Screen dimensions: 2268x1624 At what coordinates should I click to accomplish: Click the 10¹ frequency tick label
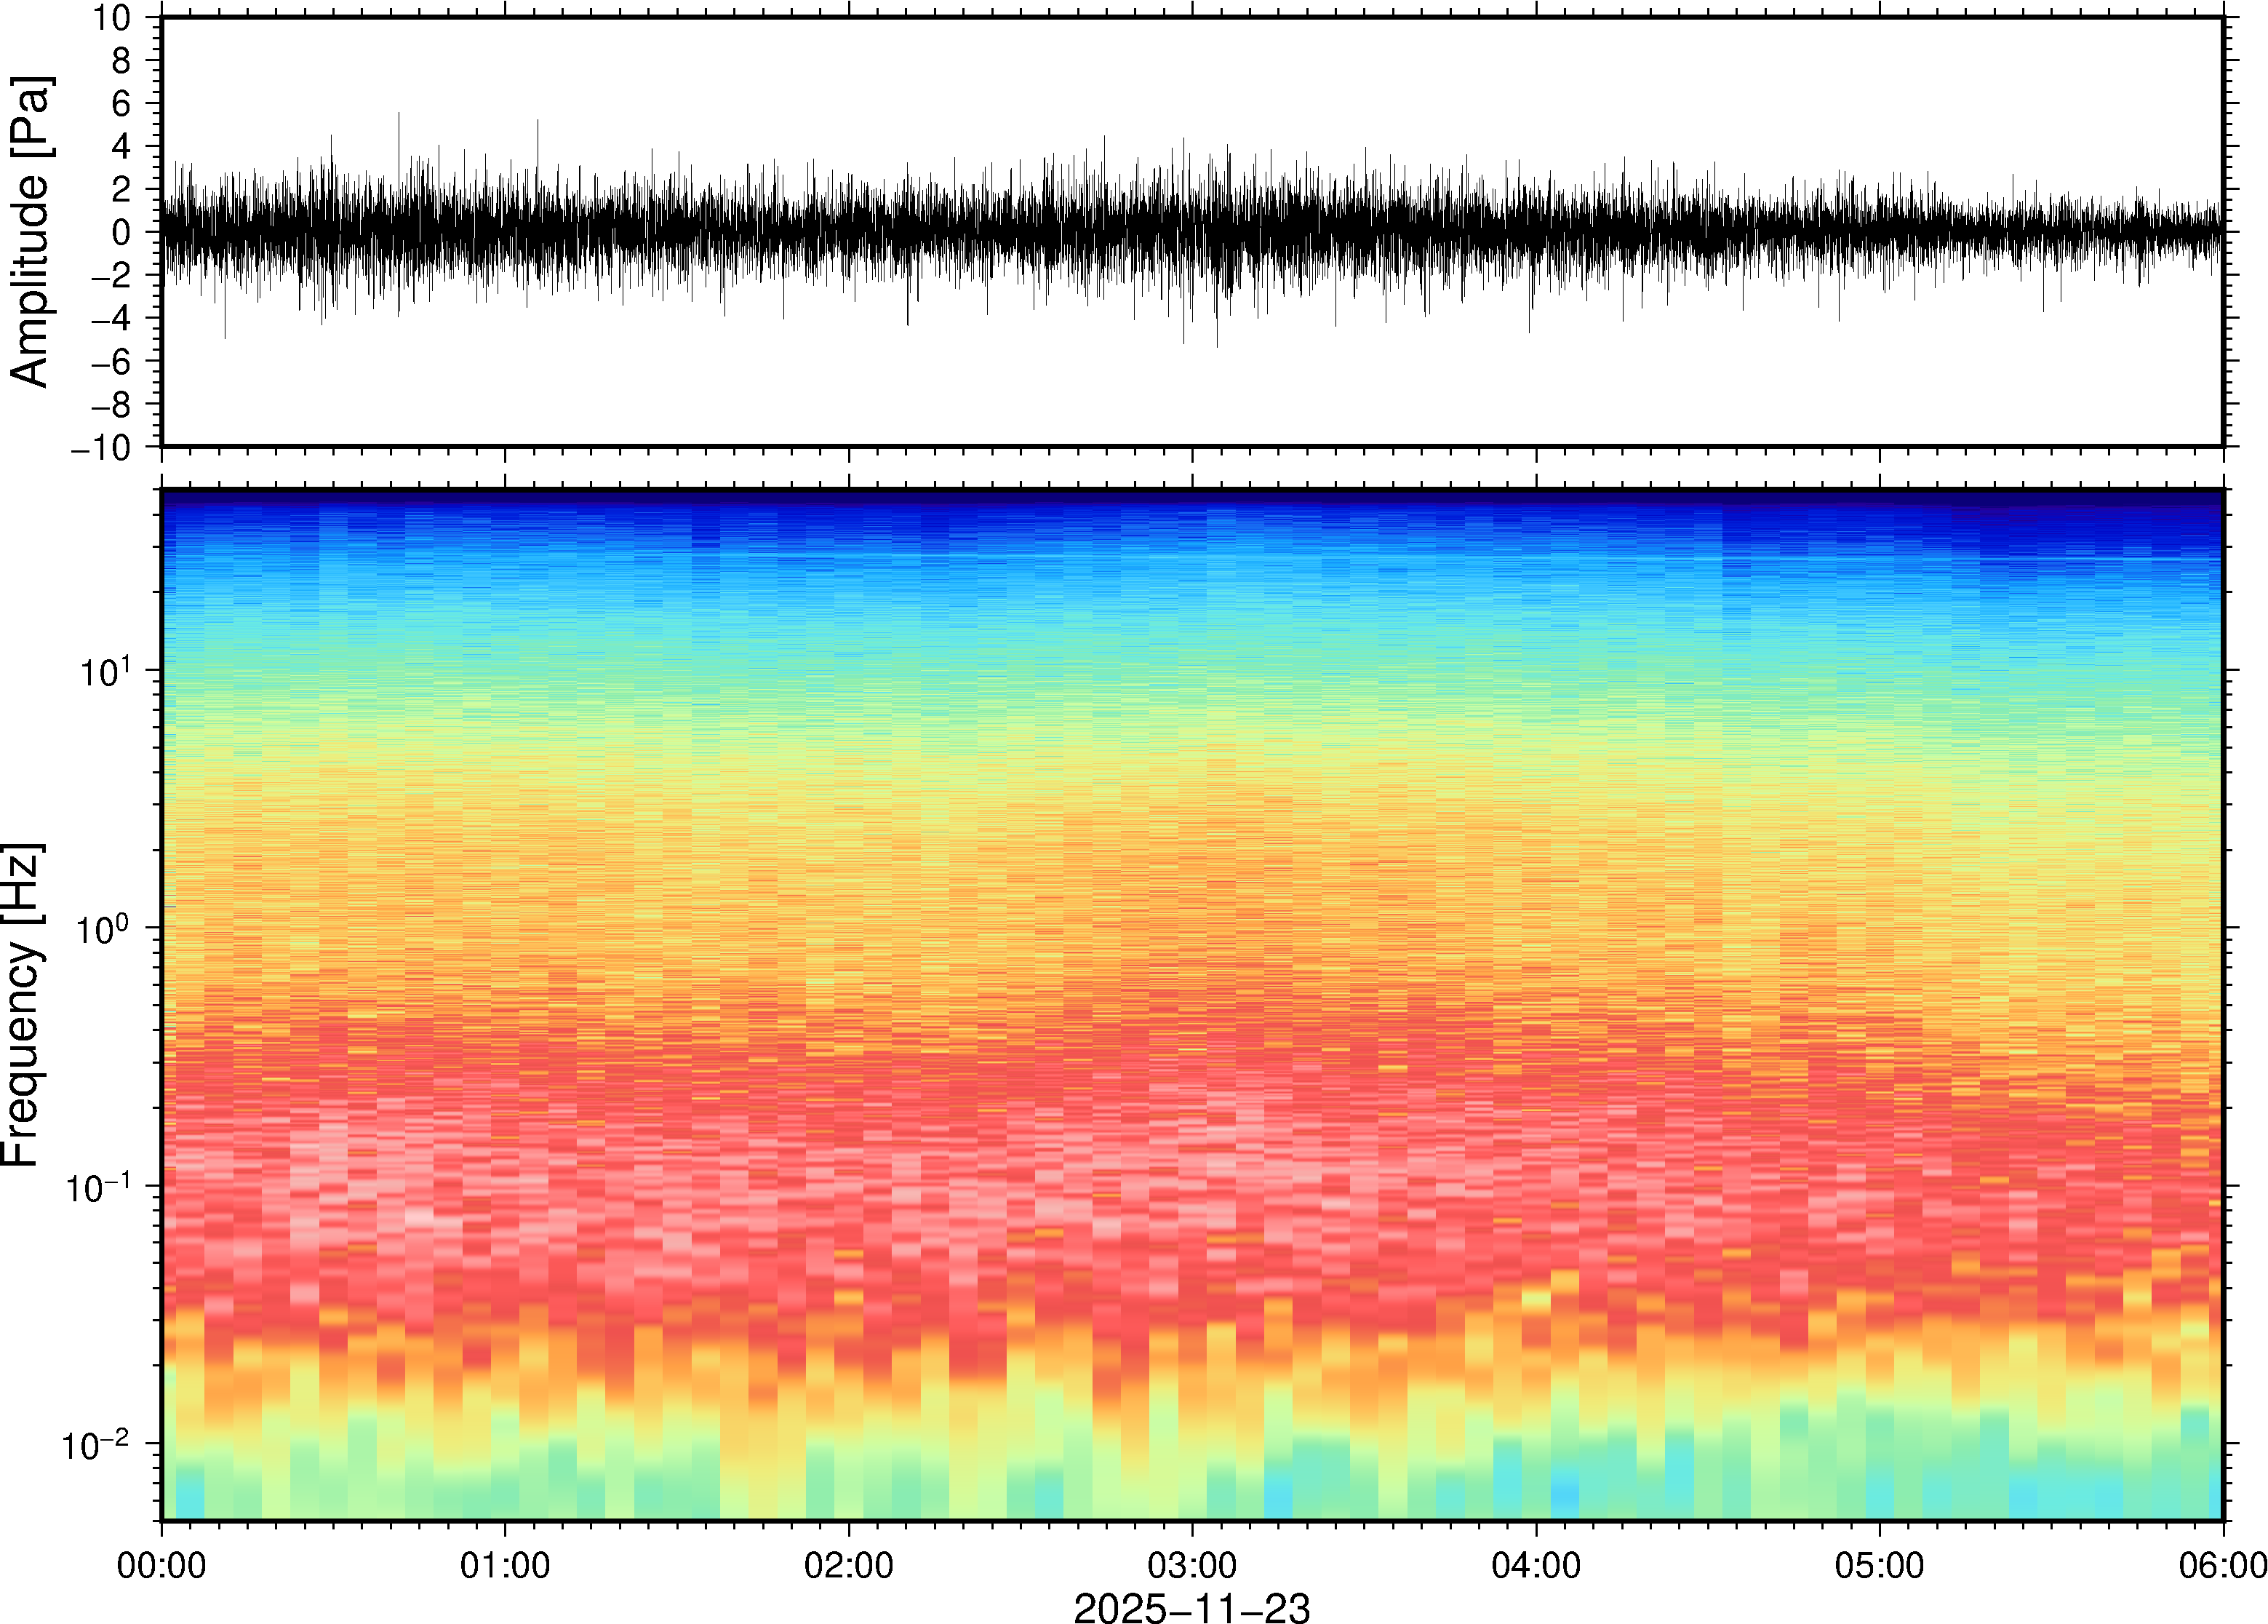tap(104, 672)
